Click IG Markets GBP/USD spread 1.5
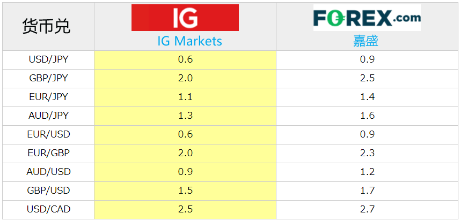Image resolution: width=460 pixels, height=221 pixels. point(185,190)
